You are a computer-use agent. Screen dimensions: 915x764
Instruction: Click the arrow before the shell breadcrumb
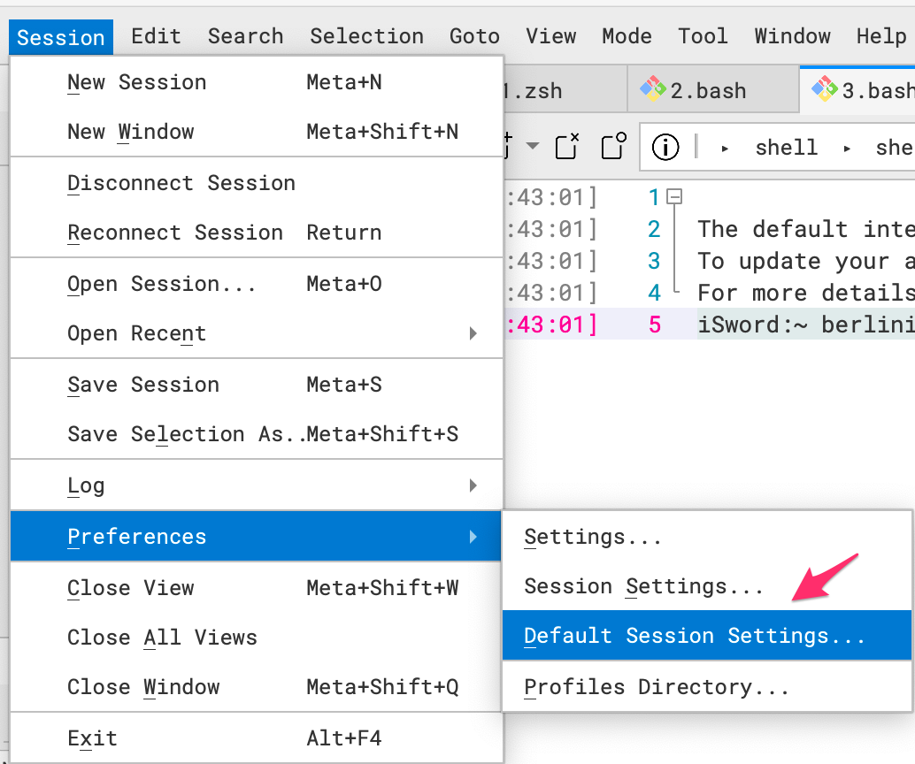726,148
